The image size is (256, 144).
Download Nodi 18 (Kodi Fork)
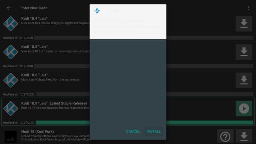pos(244,137)
